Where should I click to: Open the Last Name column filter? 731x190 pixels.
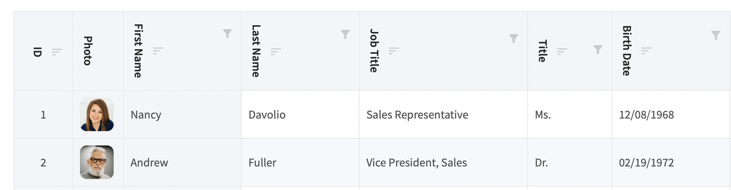tap(345, 34)
